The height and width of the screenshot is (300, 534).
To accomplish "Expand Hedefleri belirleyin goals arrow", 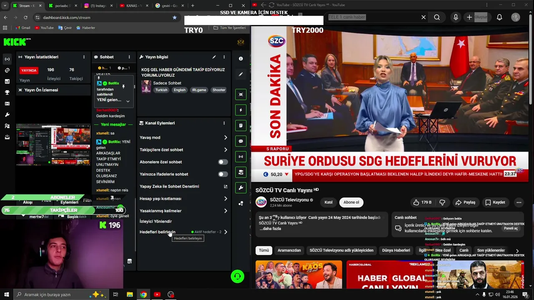I will tap(225, 232).
